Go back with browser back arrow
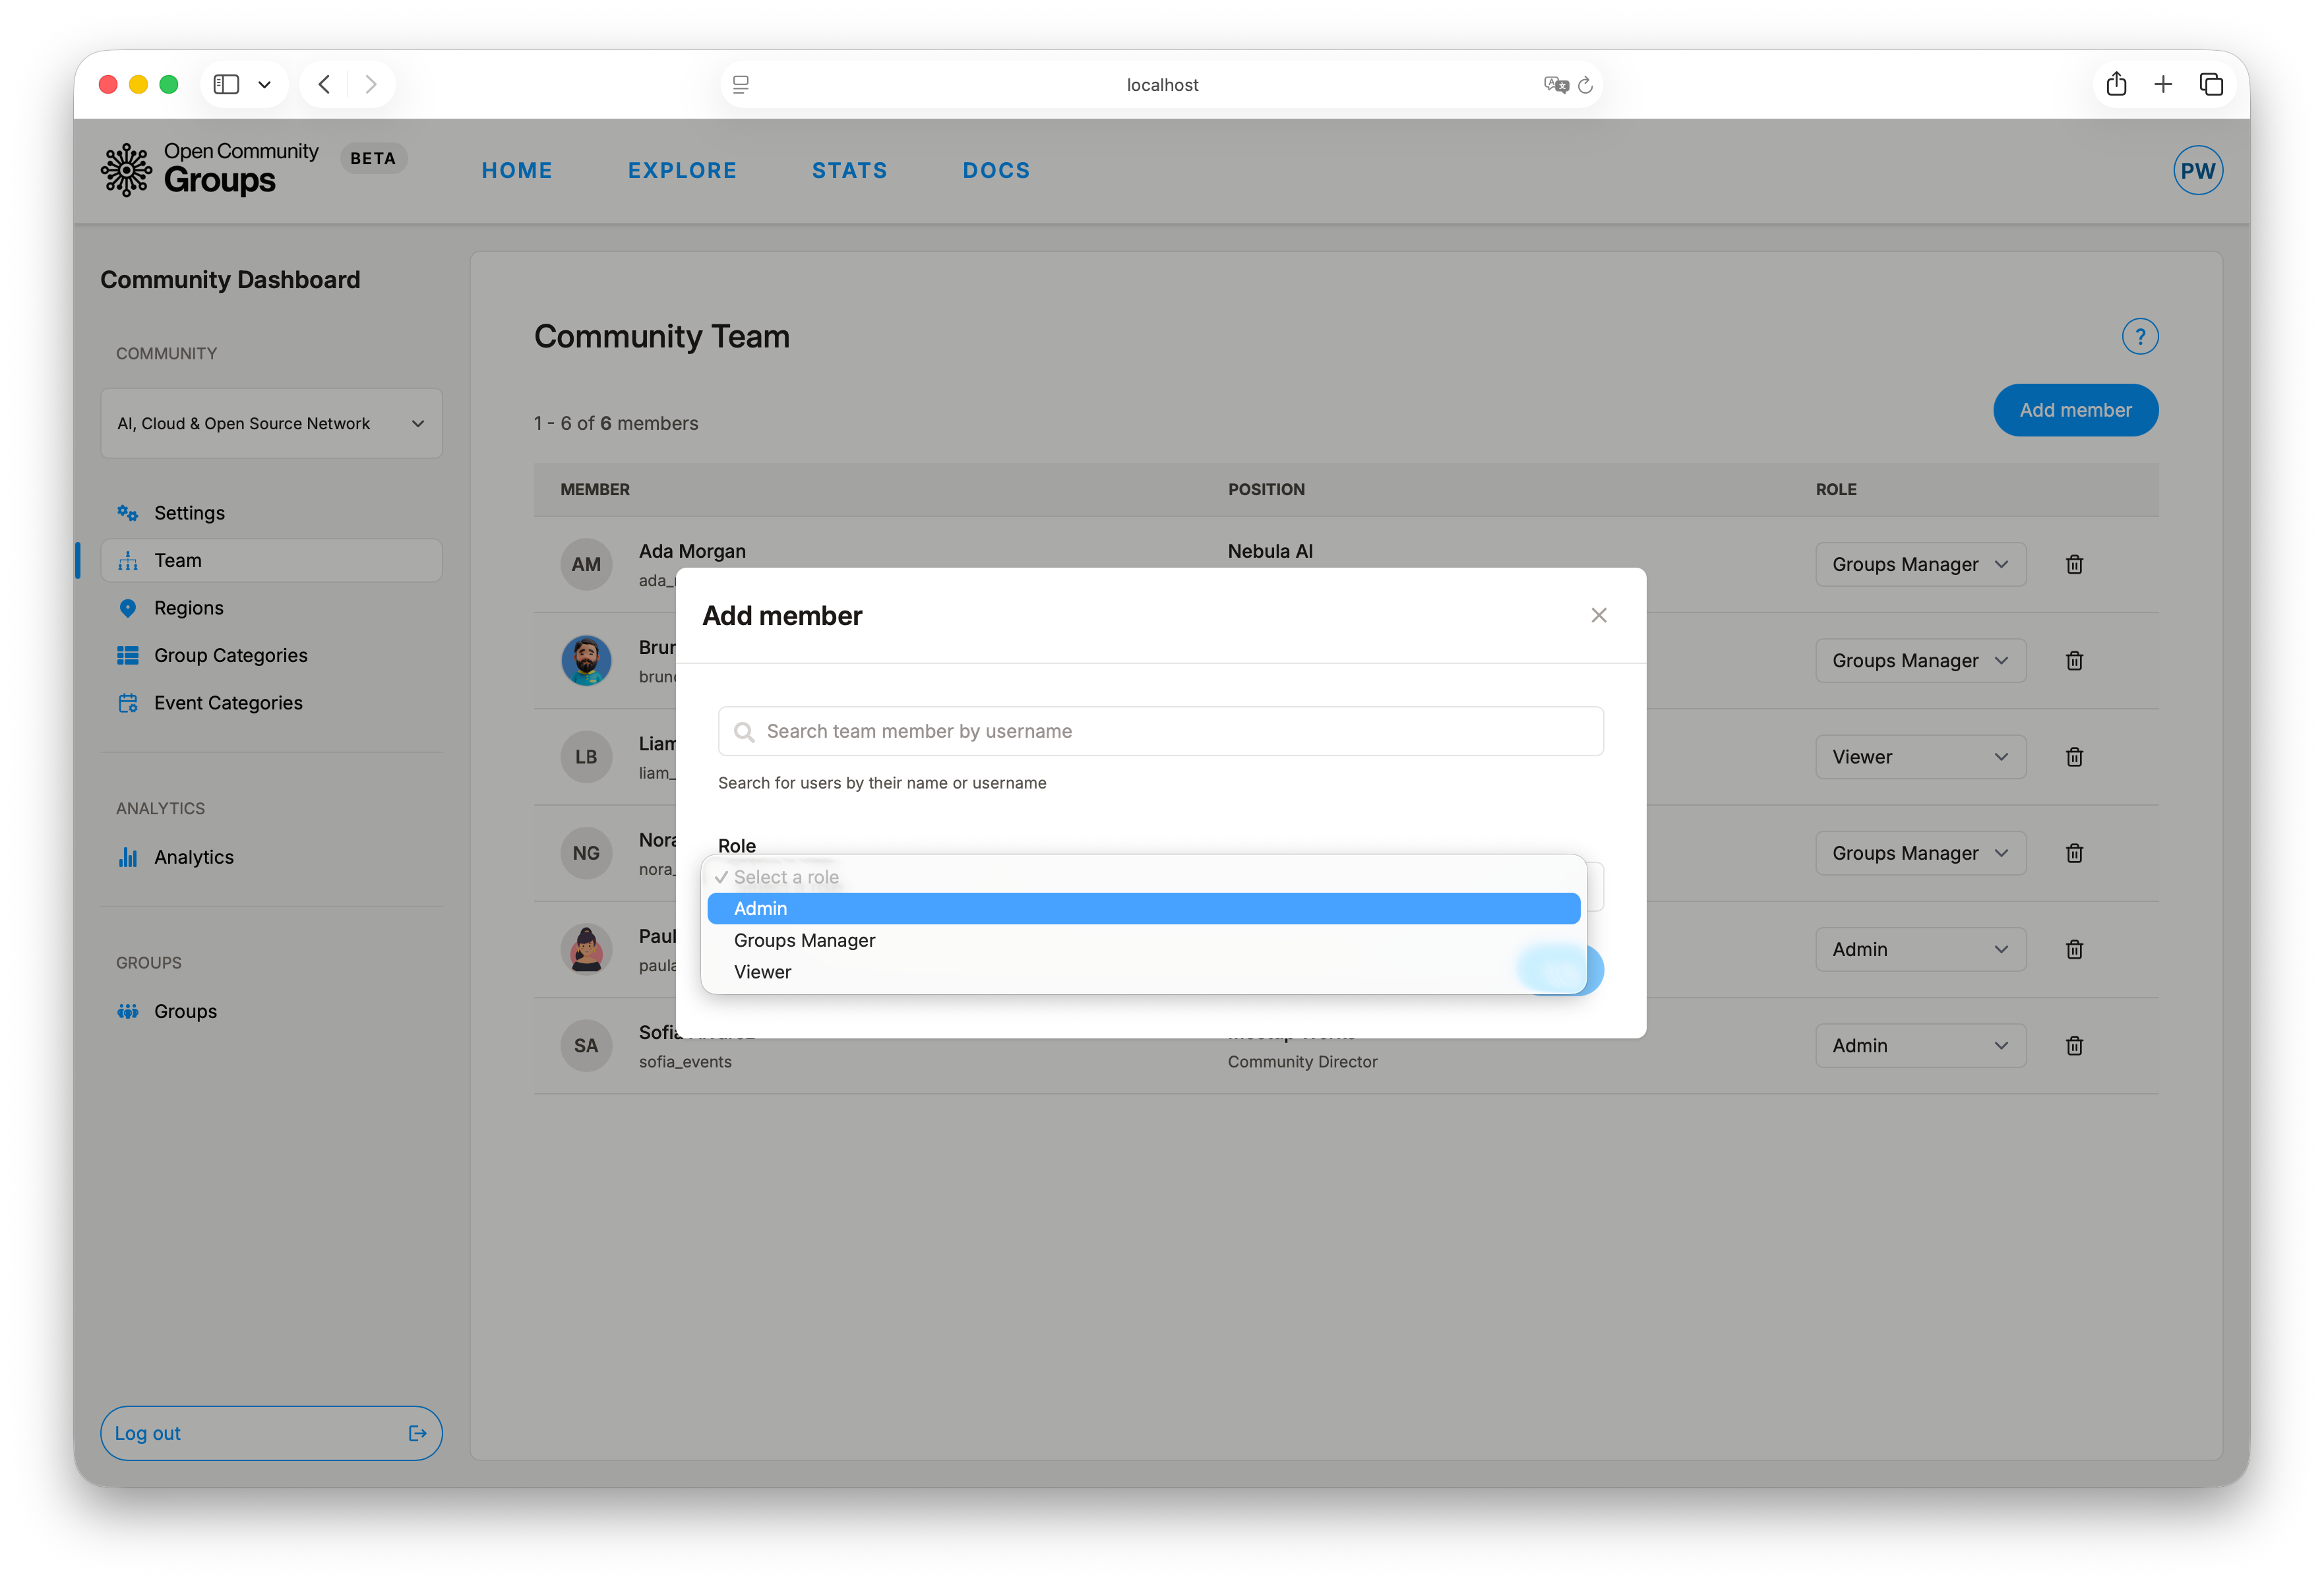Viewport: 2324px width, 1585px height. 324,84
